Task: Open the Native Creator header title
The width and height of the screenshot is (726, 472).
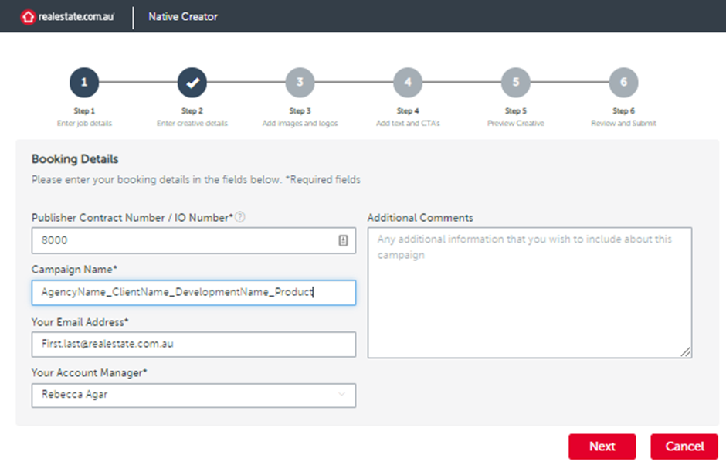Action: (183, 16)
